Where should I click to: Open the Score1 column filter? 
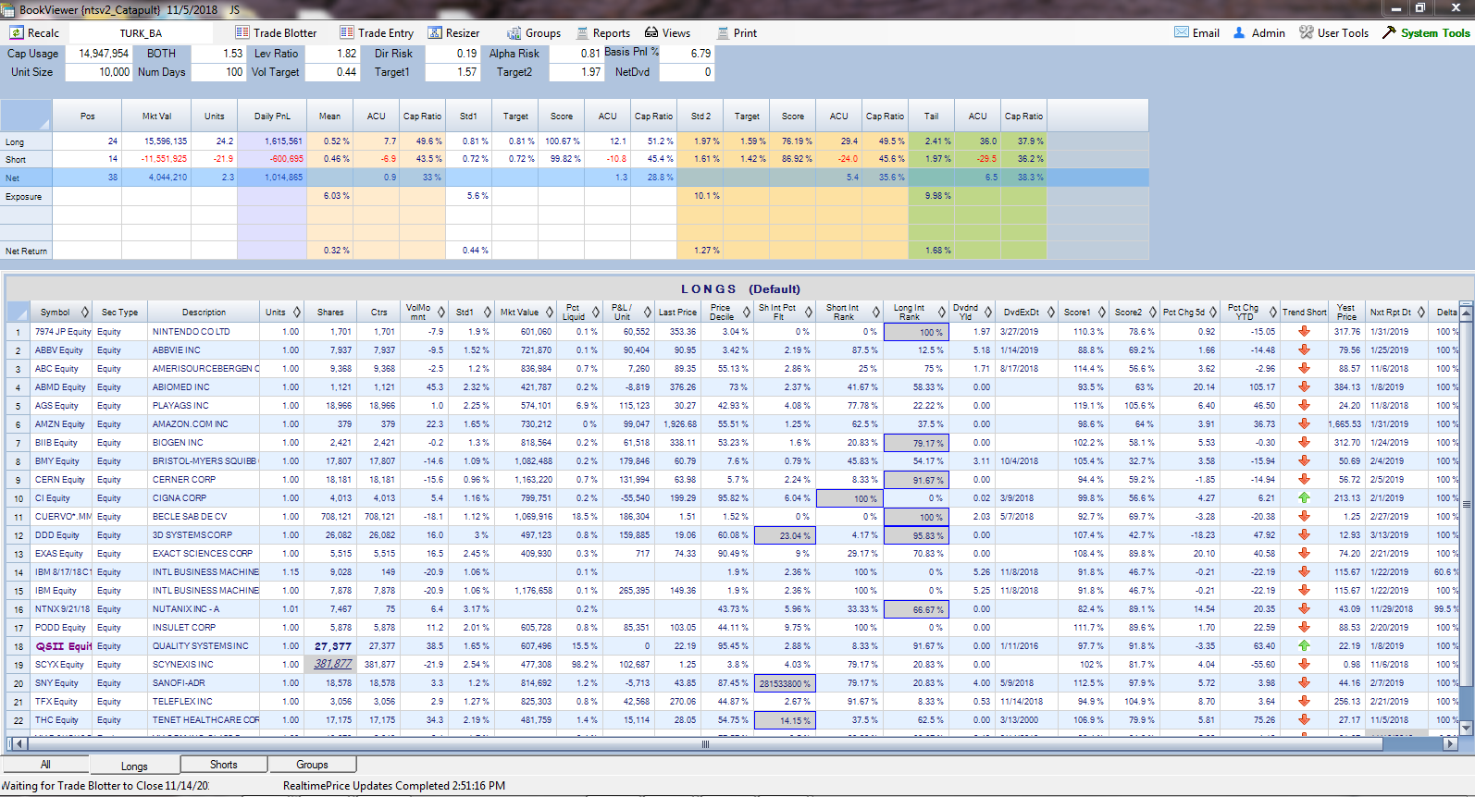tap(1101, 313)
